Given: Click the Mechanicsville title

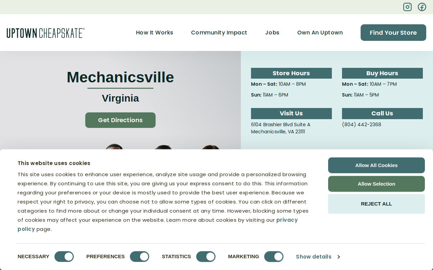Looking at the screenshot, I should (x=120, y=77).
